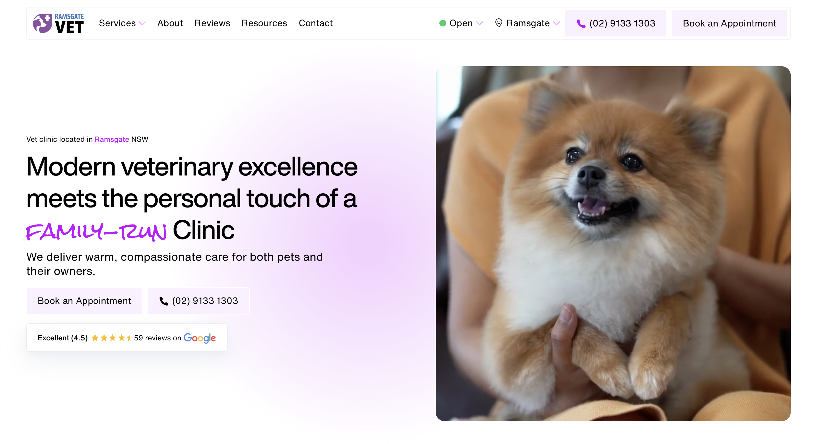Click the purple phone icon in header
The height and width of the screenshot is (444, 818).
pos(581,23)
